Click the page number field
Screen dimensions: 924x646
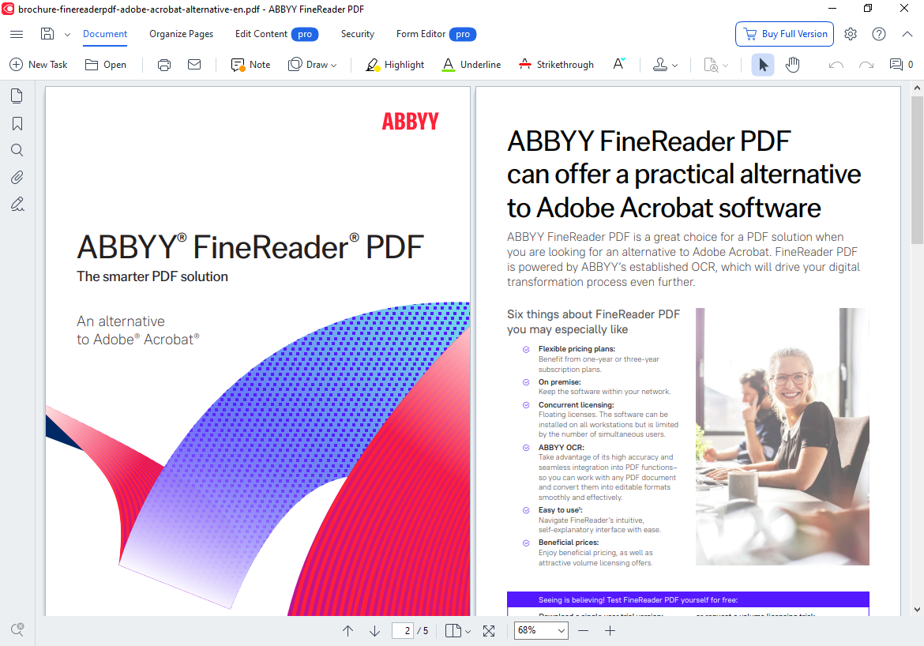click(x=403, y=631)
